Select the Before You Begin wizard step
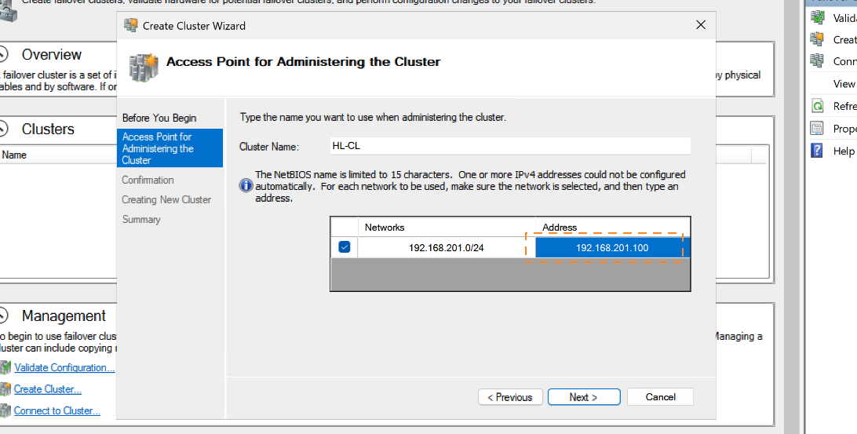857x434 pixels. (x=159, y=118)
